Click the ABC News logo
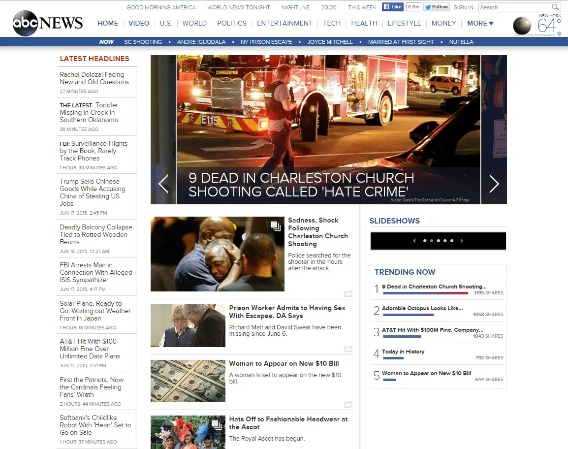The width and height of the screenshot is (568, 449). coord(47,23)
